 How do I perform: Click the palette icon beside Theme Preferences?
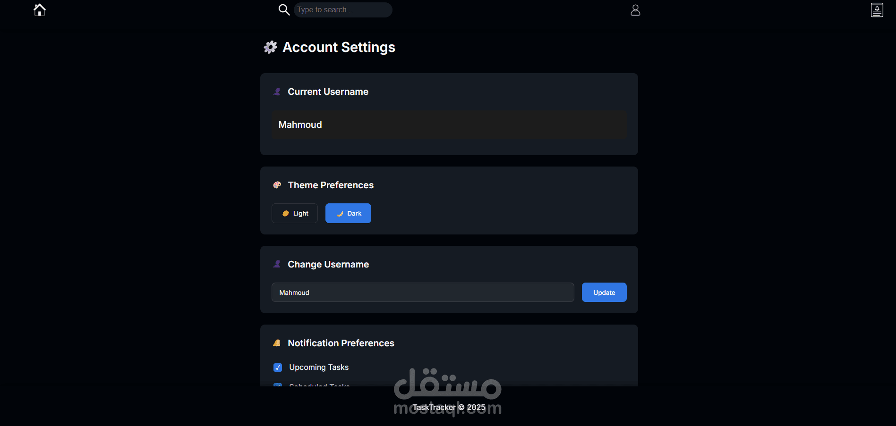tap(277, 185)
